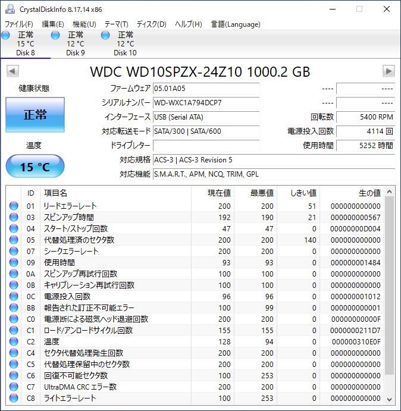
Task: Click the 15 °C temperature button
Action: point(35,167)
